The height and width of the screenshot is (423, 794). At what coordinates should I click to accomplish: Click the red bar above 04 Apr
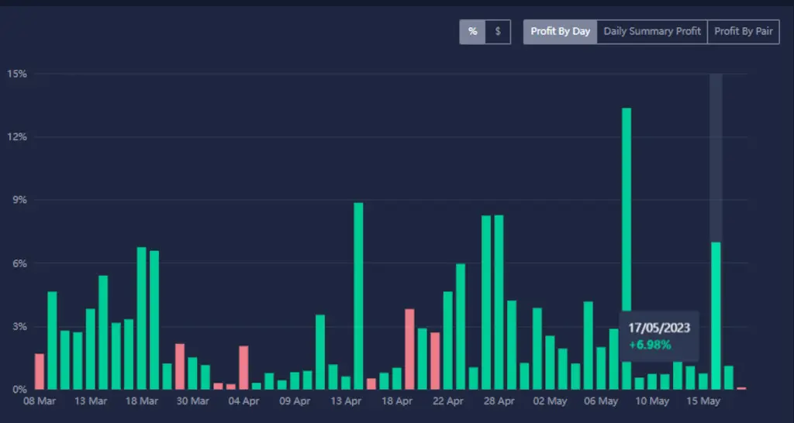243,367
